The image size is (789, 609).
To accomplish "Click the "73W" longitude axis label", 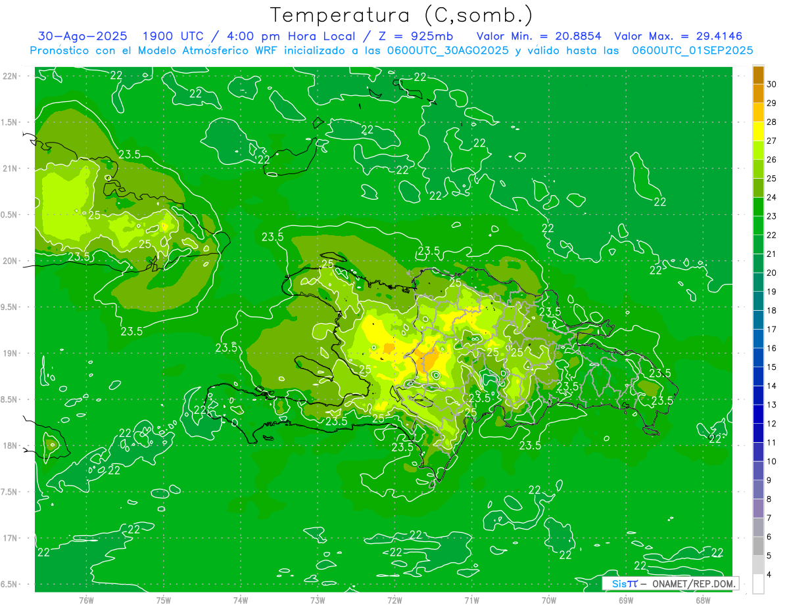I will coord(318,600).
